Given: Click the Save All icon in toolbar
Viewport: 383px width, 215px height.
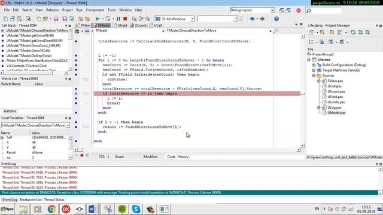Looking at the screenshot, I should pyautogui.click(x=65, y=19).
